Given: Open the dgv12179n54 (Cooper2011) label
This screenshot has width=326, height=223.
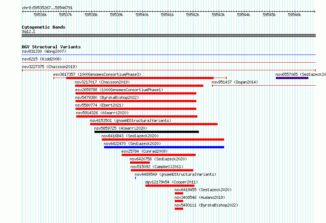Looking at the screenshot, I should [171, 182].
